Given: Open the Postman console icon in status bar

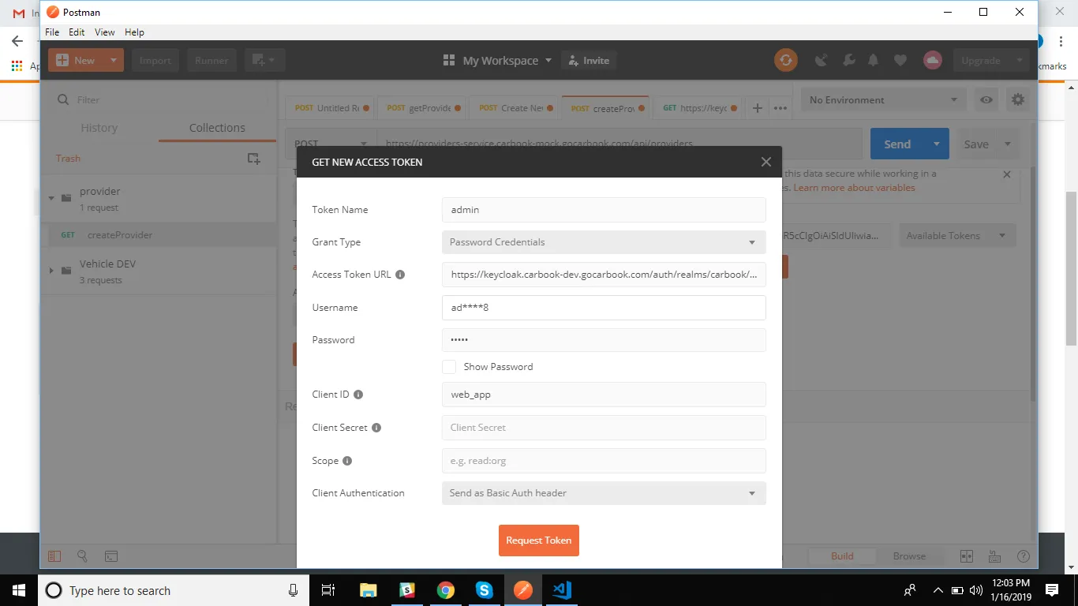Looking at the screenshot, I should 111,556.
